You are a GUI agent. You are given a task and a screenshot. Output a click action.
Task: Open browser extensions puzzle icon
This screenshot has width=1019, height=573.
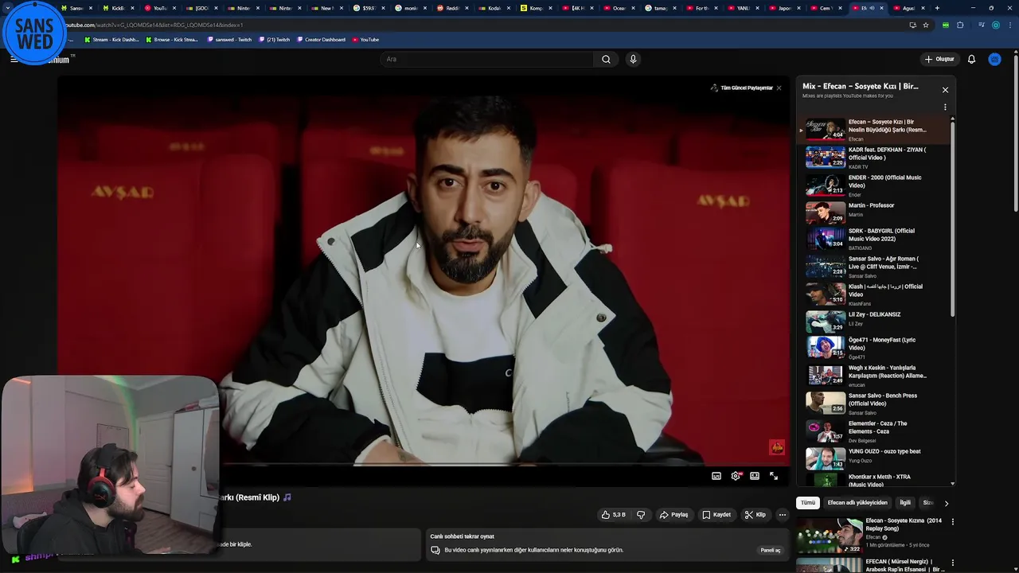tap(960, 25)
